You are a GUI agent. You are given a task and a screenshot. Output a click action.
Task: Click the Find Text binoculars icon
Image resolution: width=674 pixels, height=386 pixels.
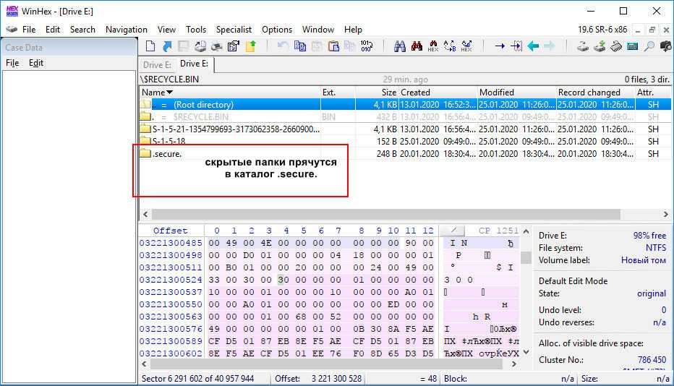tap(399, 46)
